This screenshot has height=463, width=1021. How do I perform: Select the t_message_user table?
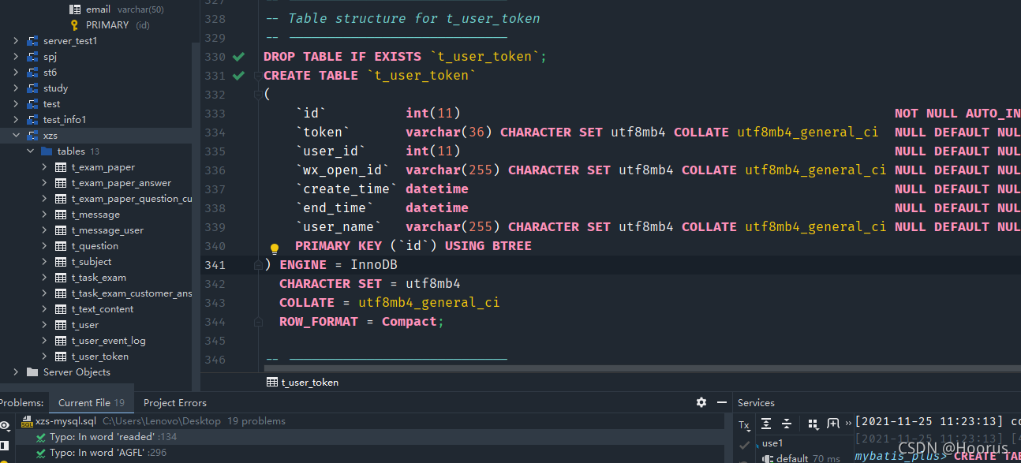(x=107, y=230)
